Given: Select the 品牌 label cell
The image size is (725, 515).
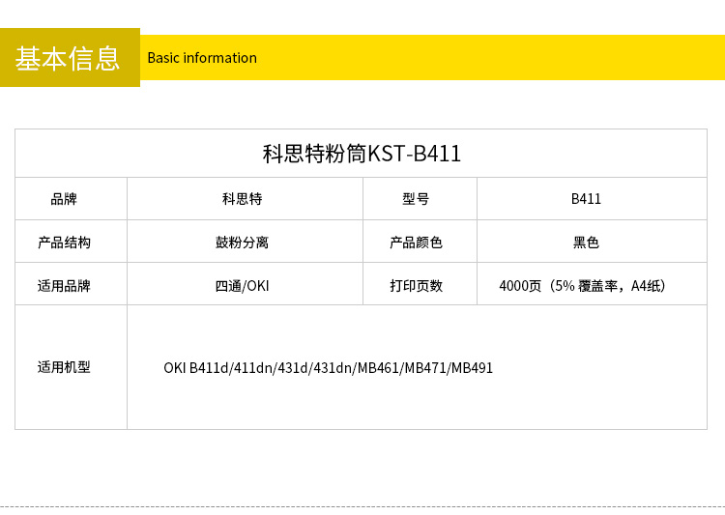Looking at the screenshot, I should click(64, 199).
